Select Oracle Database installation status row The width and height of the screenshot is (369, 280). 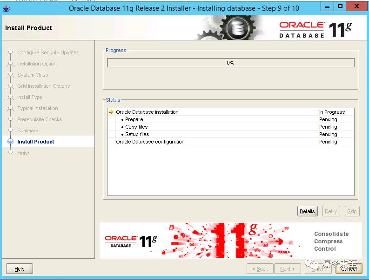tap(231, 112)
